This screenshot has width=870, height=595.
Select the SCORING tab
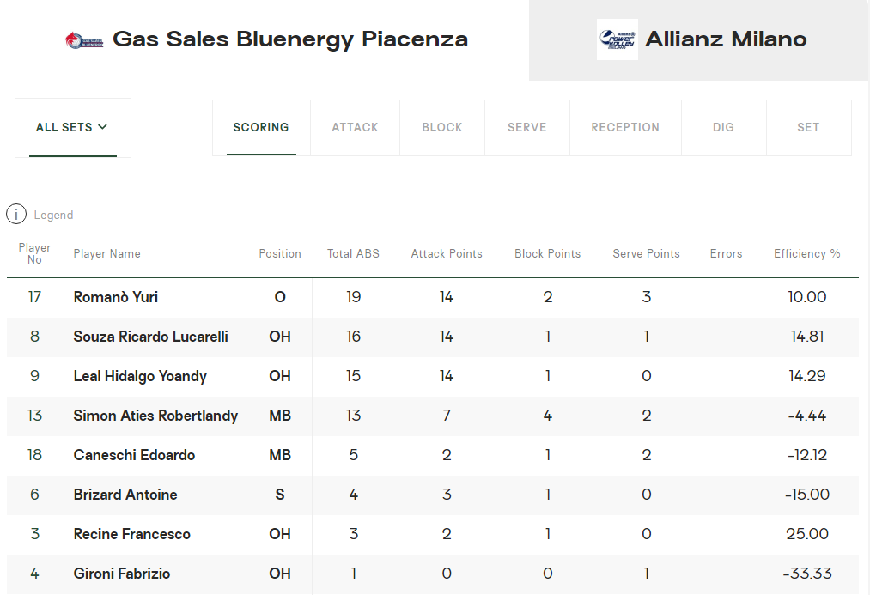pos(261,128)
